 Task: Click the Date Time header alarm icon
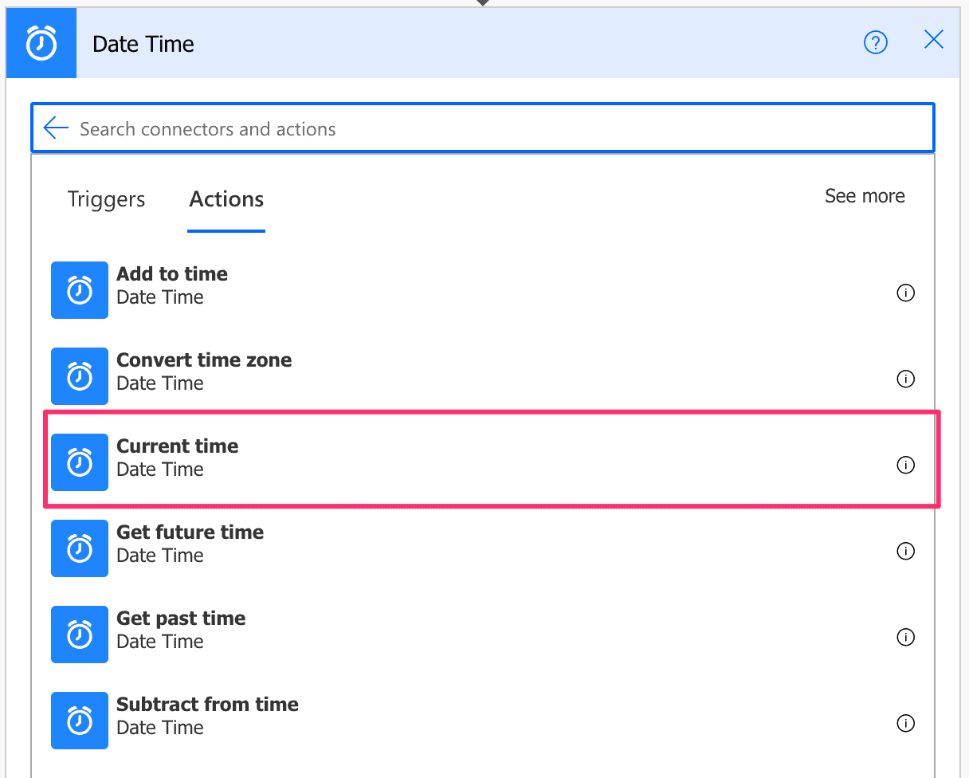click(41, 42)
